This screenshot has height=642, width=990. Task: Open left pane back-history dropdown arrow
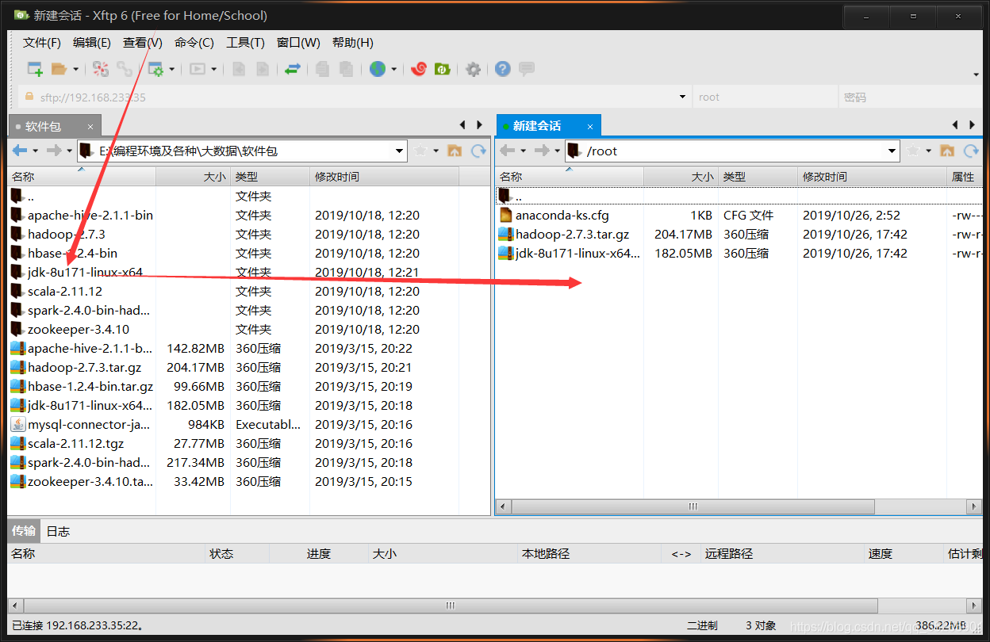(36, 151)
